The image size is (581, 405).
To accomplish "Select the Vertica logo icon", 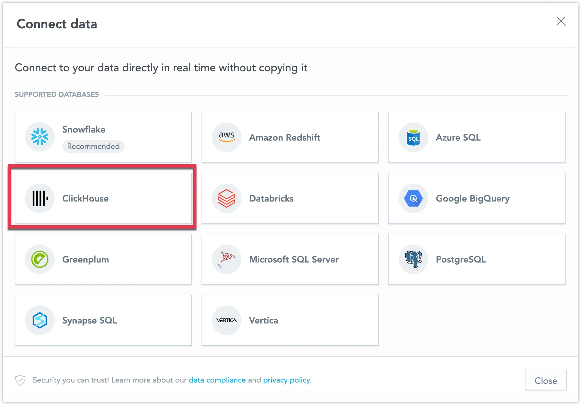I will [x=226, y=320].
